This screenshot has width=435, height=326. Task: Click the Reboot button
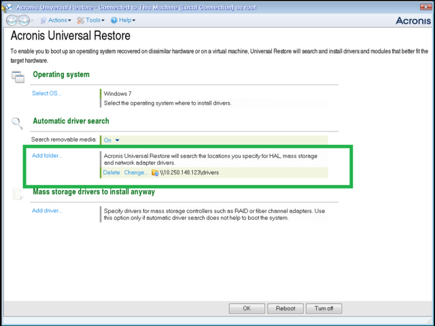pyautogui.click(x=285, y=308)
